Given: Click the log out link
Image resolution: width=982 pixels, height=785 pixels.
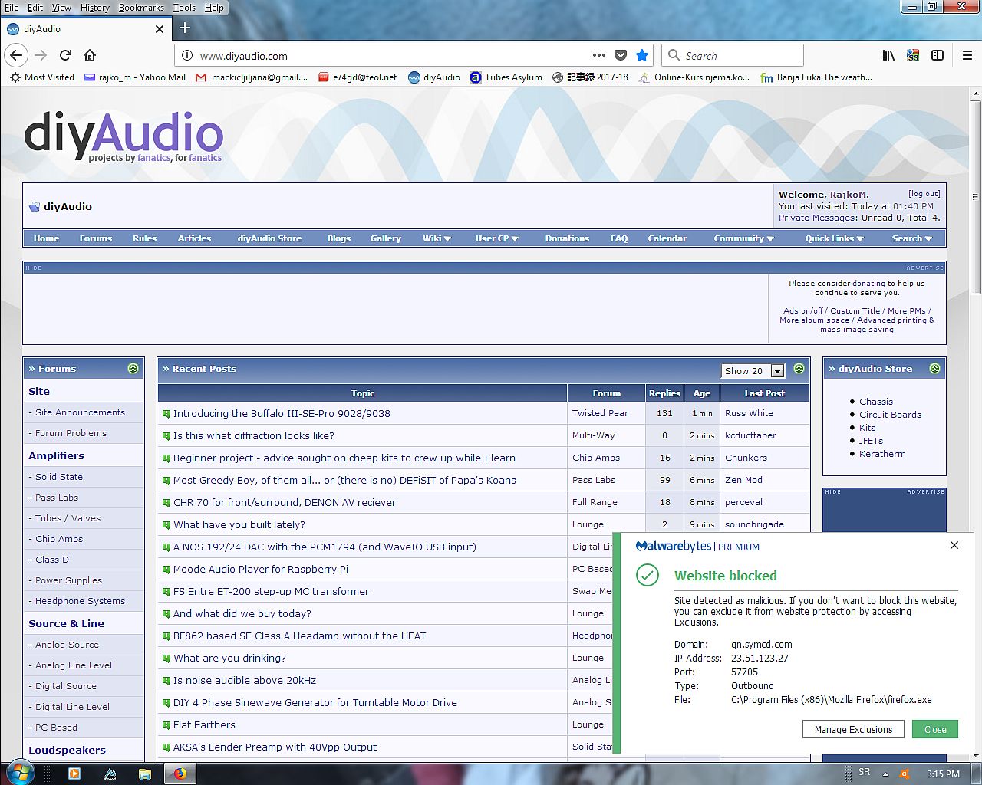Looking at the screenshot, I should (x=924, y=194).
